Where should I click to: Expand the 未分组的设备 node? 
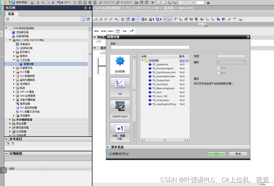[10, 120]
